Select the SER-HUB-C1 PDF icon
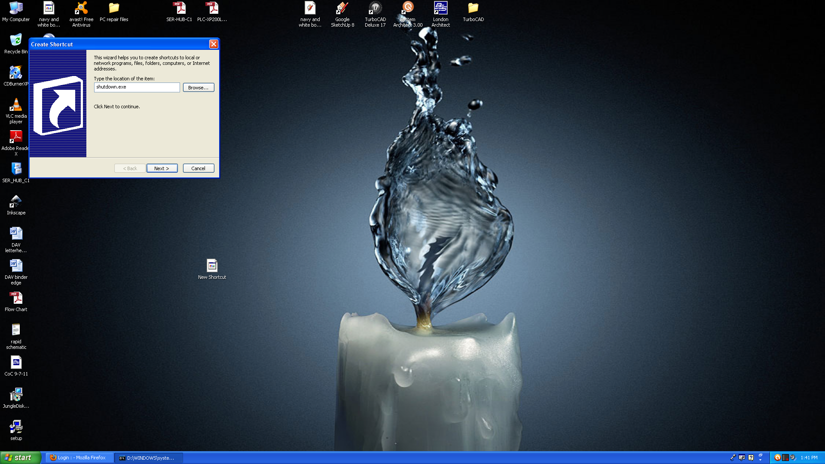Viewport: 825px width, 464px height. click(179, 12)
